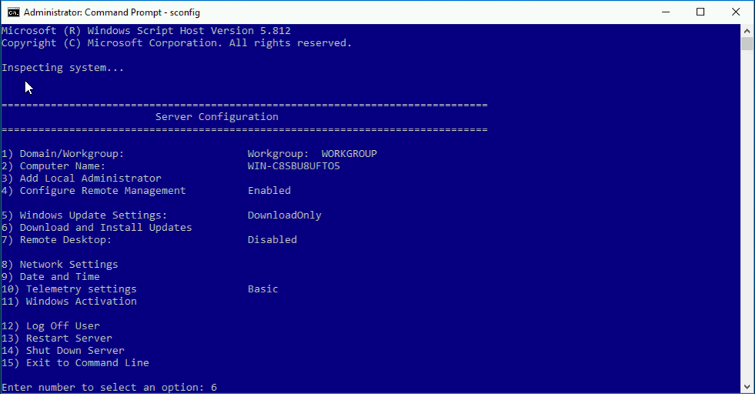Click the Exit to Command Line option

[x=75, y=362]
